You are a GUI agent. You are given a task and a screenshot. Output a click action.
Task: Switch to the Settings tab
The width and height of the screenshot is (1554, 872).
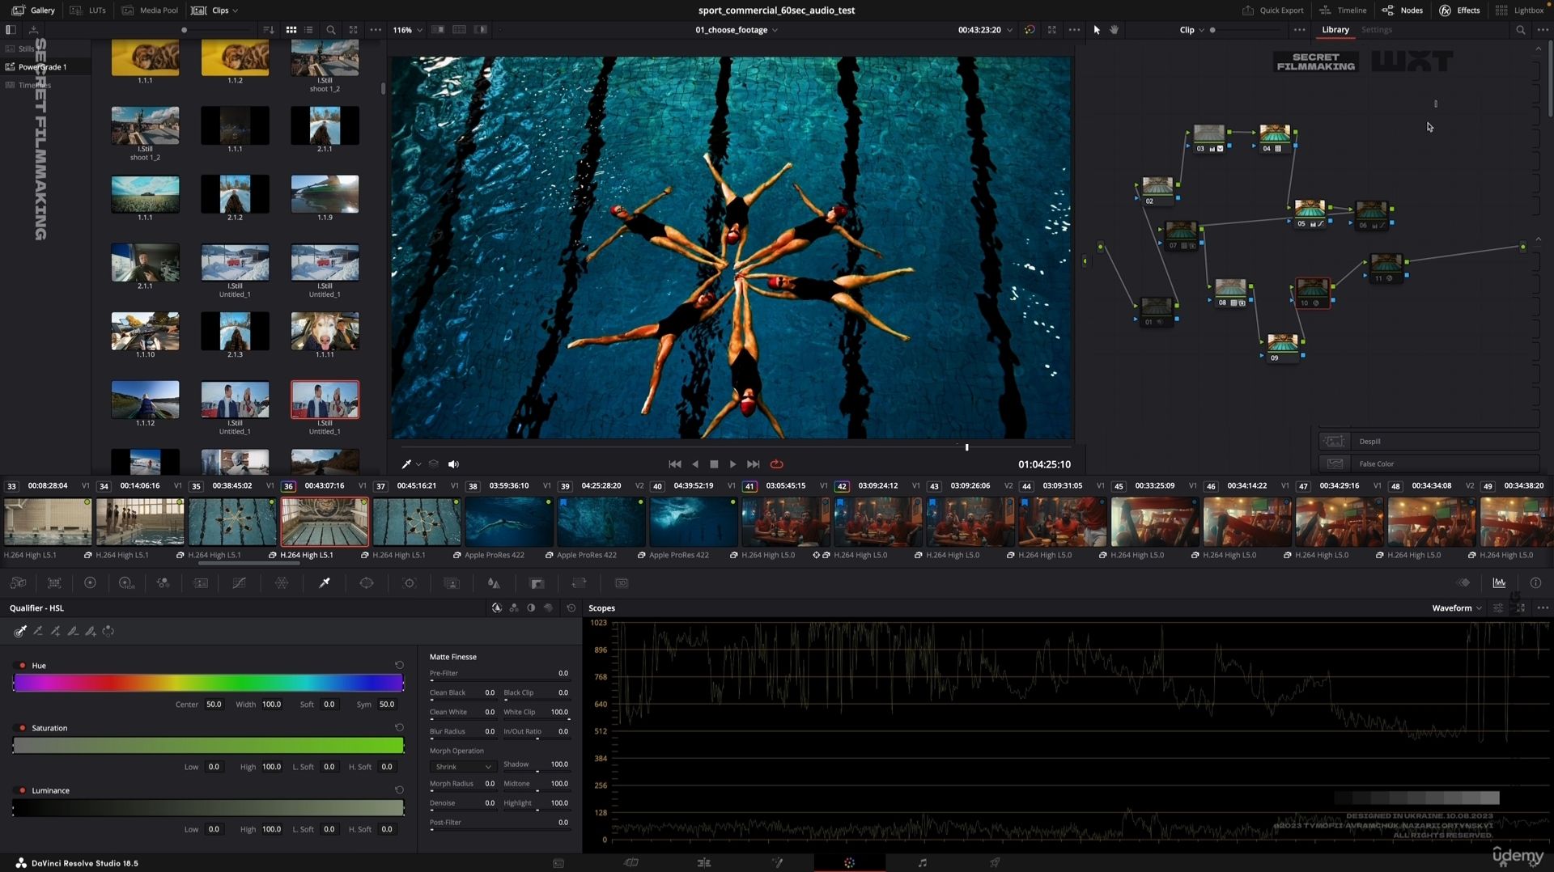1376,30
